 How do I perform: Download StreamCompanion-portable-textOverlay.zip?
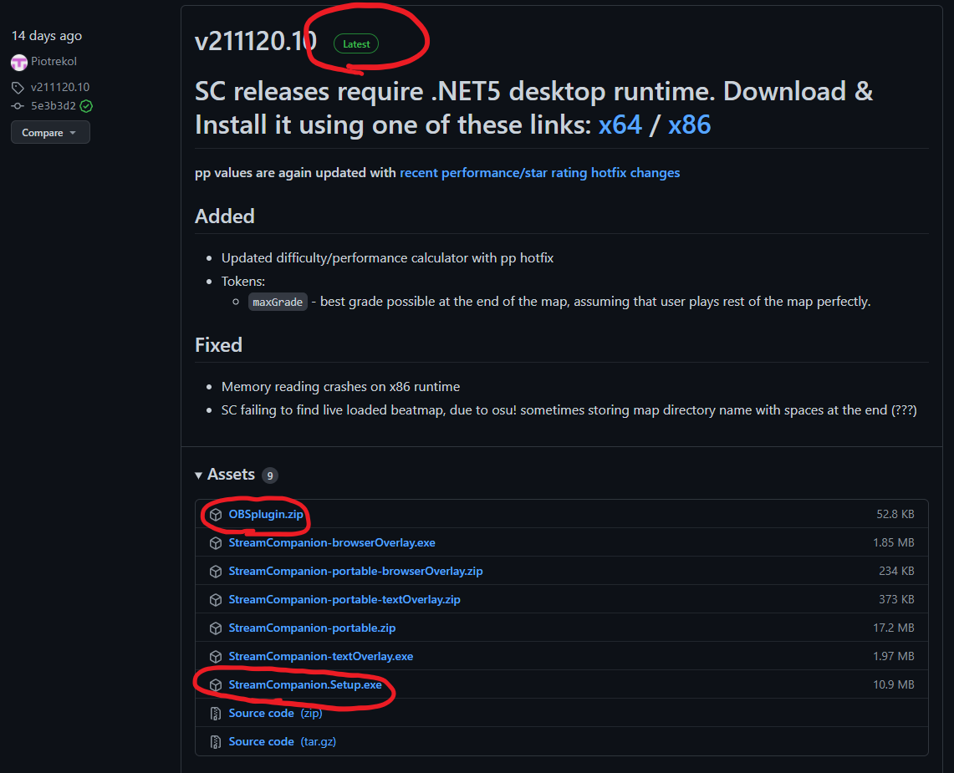[x=344, y=600]
